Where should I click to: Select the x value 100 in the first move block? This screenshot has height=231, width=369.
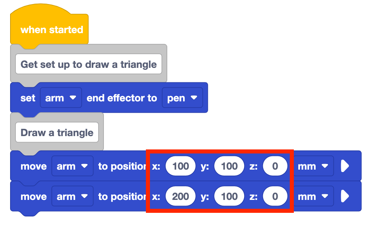[x=181, y=166]
